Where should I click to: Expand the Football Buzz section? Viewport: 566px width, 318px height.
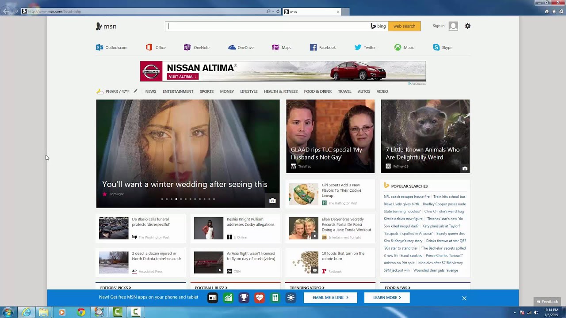[x=211, y=288]
